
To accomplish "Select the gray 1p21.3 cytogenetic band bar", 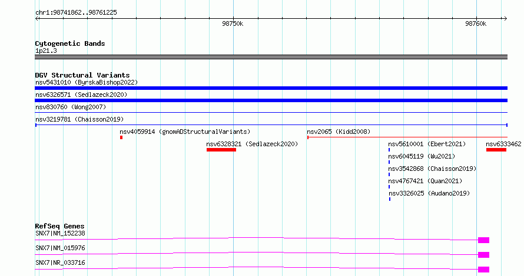I will (x=271, y=57).
